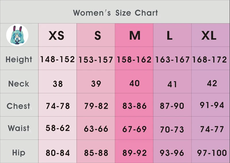Select the S size column header

(x=98, y=36)
